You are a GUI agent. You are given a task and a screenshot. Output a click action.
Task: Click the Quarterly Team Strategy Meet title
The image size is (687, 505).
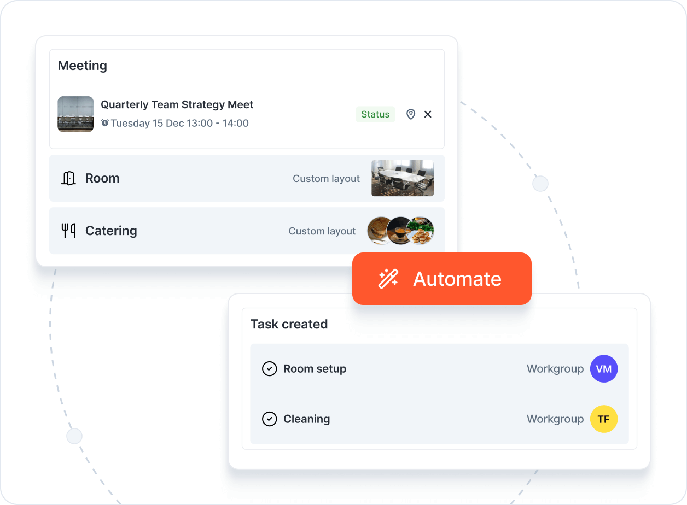click(177, 104)
